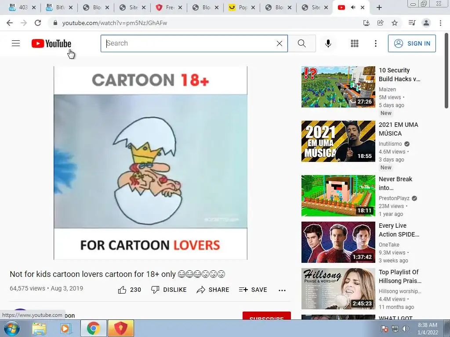Go back in browser
The width and height of the screenshot is (450, 337).
(x=10, y=23)
